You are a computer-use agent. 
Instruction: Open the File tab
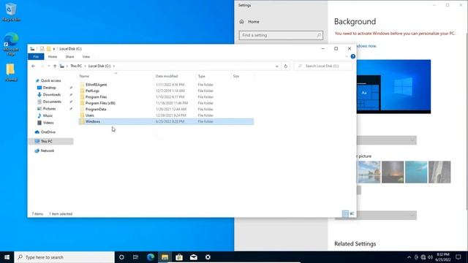36,57
